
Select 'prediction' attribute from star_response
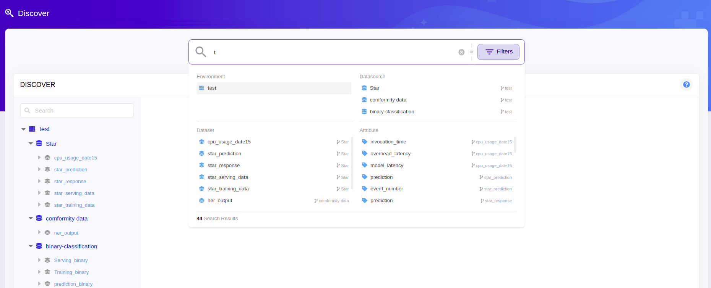pos(437,201)
